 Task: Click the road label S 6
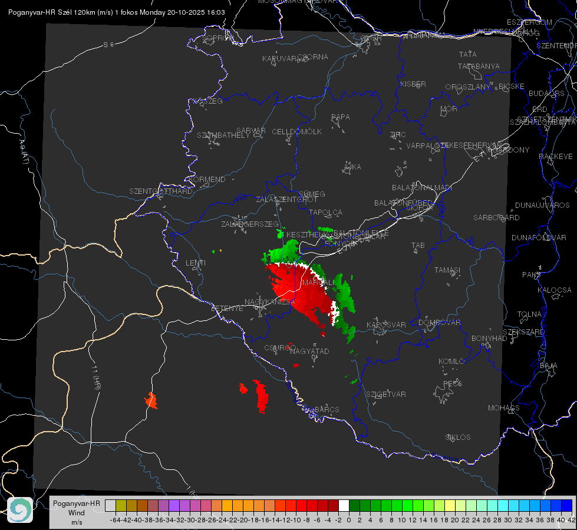(108, 45)
